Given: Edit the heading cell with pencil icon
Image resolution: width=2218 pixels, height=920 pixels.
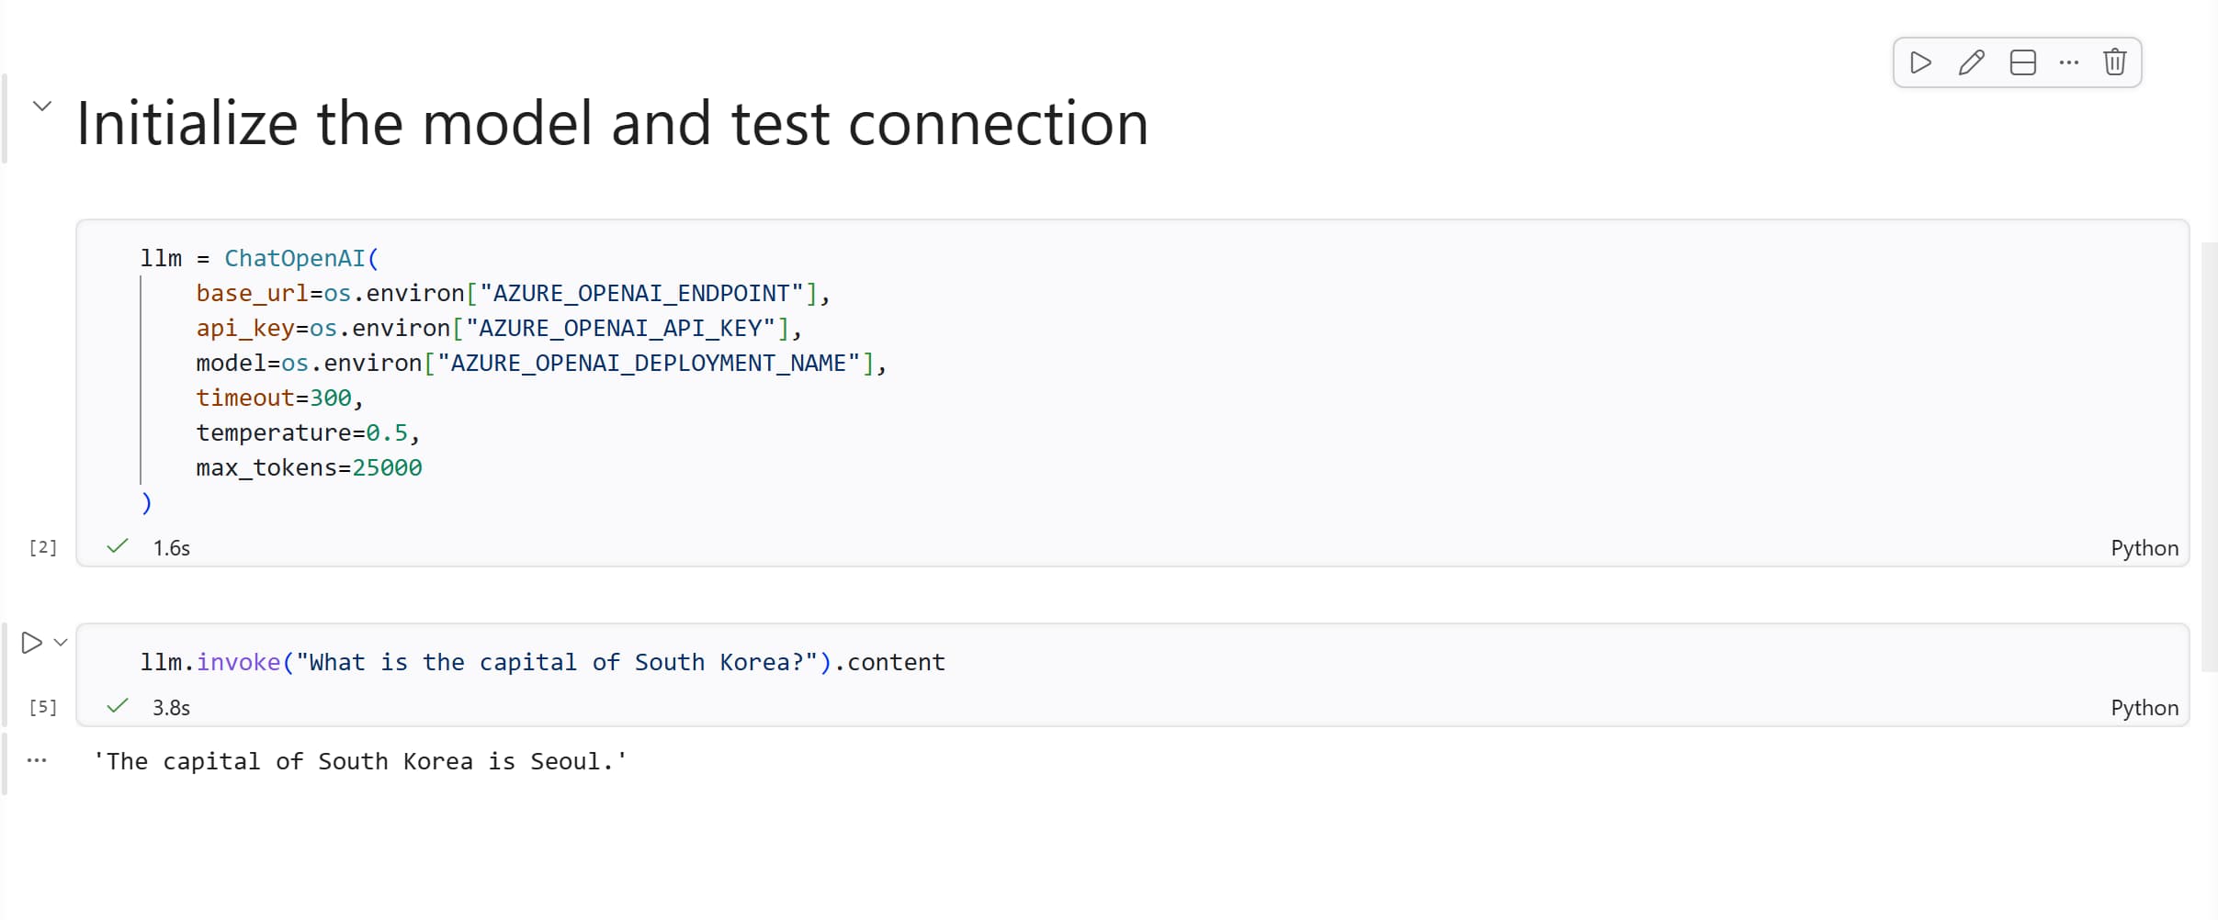Looking at the screenshot, I should [1971, 62].
